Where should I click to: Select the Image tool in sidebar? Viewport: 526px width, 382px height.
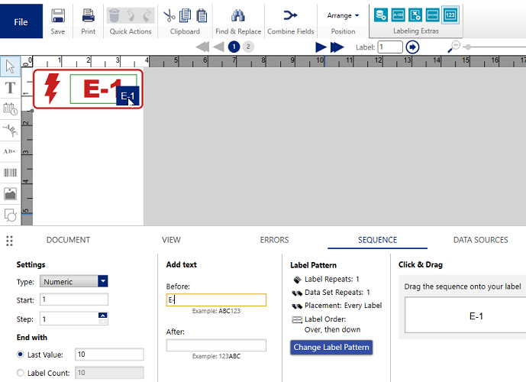click(x=11, y=194)
